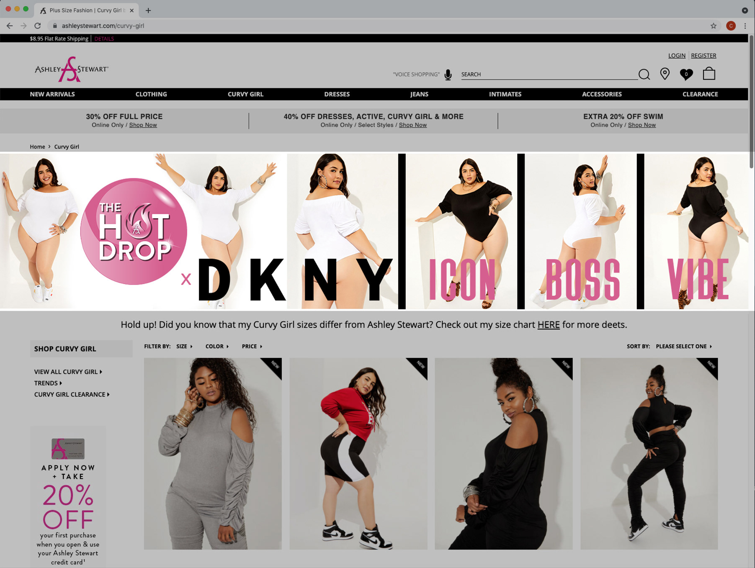Click the search magnifying glass icon

644,75
